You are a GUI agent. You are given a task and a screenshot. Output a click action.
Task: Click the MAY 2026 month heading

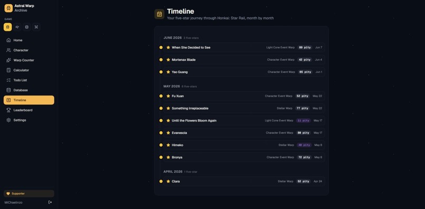point(171,87)
